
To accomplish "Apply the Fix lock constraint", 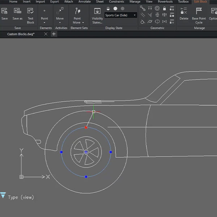I will pos(165,8).
